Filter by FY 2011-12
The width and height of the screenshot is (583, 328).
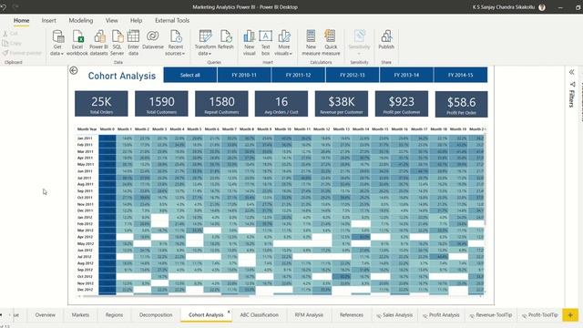click(x=298, y=75)
